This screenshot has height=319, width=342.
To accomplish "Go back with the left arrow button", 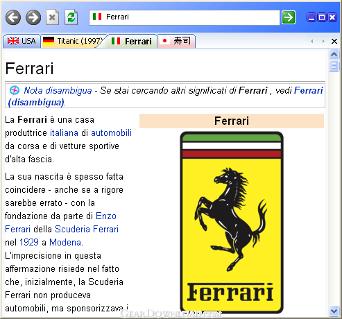I will click(13, 17).
